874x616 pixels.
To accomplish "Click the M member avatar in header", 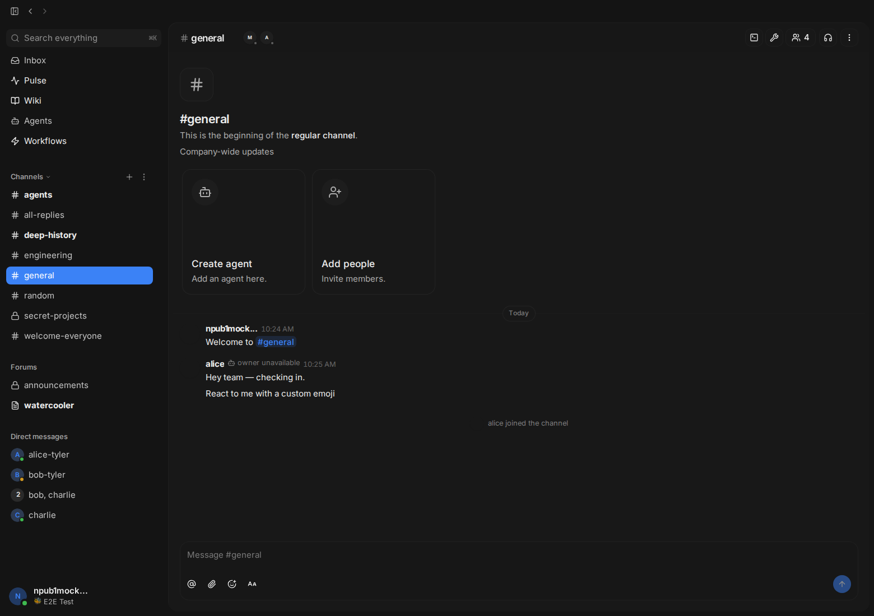I will pyautogui.click(x=250, y=38).
